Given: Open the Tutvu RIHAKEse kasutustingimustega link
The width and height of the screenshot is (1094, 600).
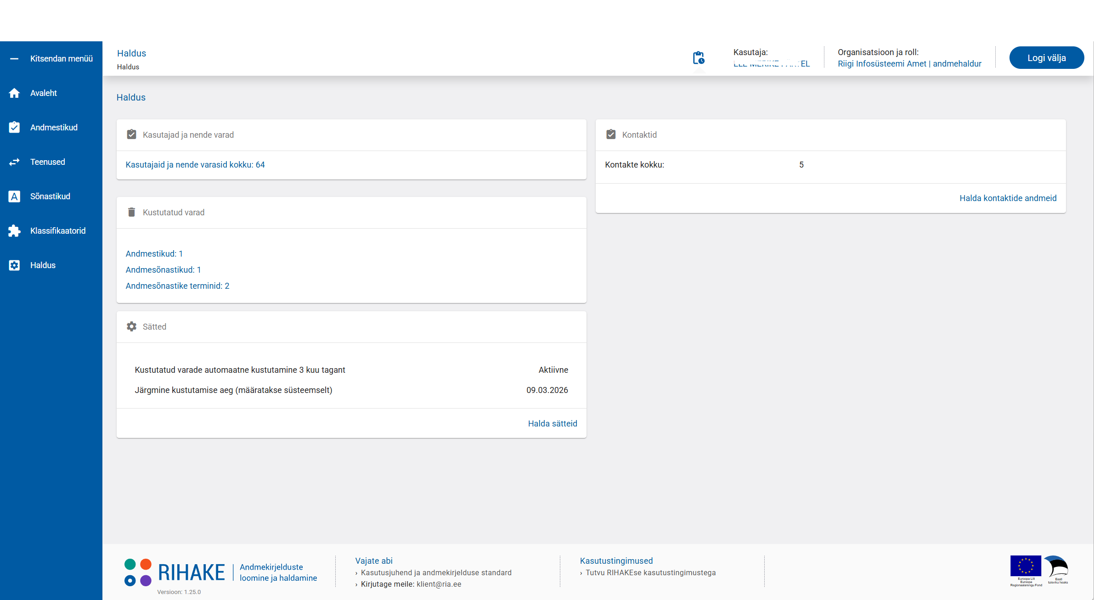Looking at the screenshot, I should point(650,572).
